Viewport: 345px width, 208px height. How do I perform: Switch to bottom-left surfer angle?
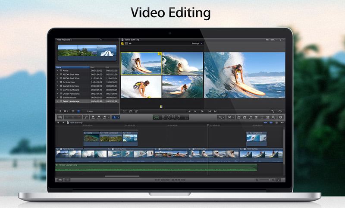click(141, 87)
